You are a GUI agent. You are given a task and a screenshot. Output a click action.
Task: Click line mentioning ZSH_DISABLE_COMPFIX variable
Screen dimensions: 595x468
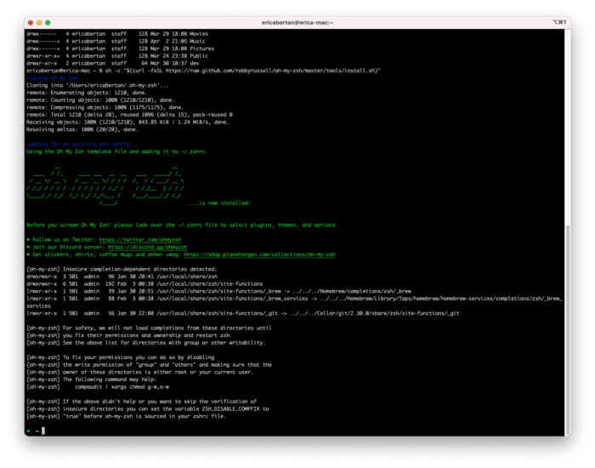148,409
